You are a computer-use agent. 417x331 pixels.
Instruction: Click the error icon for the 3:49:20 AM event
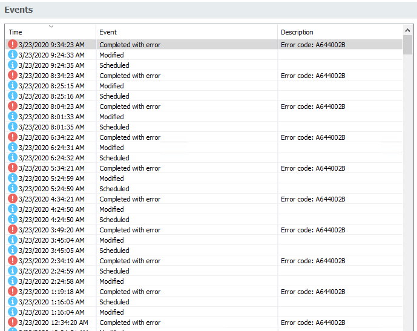(13, 230)
